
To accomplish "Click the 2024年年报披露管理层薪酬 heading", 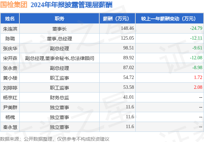I will [x=71, y=5].
